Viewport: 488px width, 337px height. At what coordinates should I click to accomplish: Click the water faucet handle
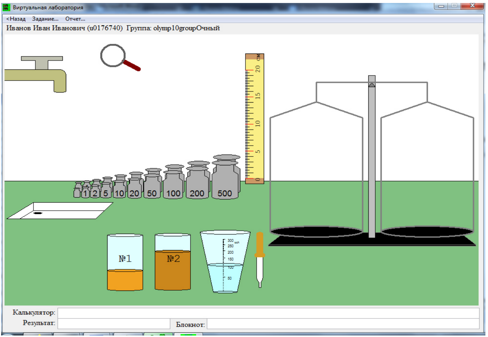pyautogui.click(x=42, y=62)
